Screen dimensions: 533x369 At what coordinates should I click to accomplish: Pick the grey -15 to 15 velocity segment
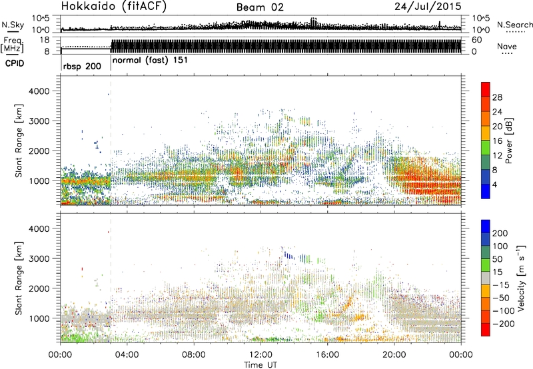pyautogui.click(x=486, y=278)
